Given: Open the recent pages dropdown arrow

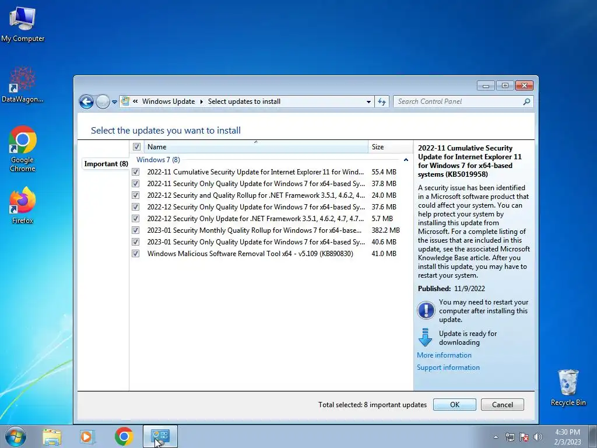Looking at the screenshot, I should point(114,102).
